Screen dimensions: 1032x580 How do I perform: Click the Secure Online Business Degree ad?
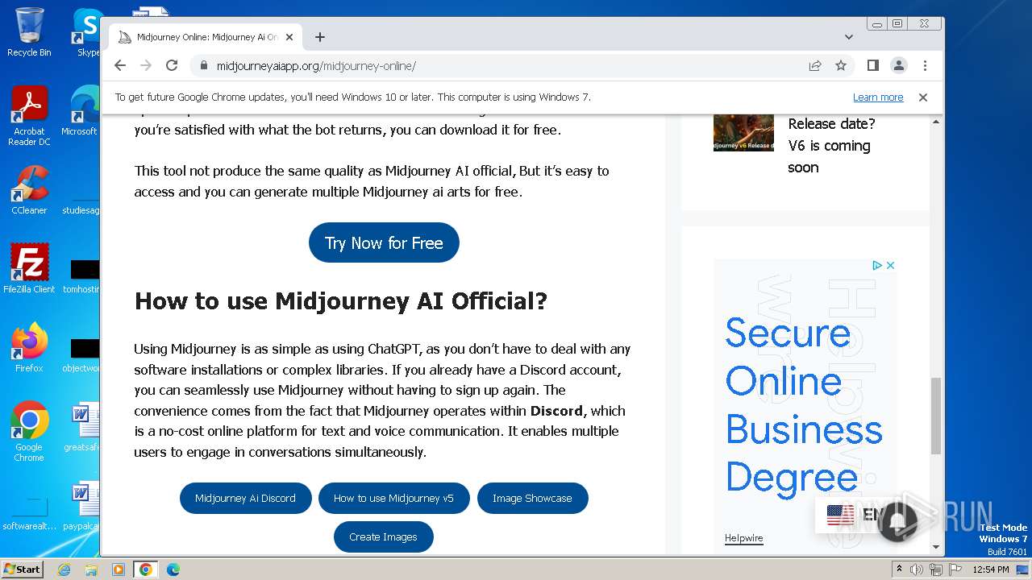tap(804, 405)
